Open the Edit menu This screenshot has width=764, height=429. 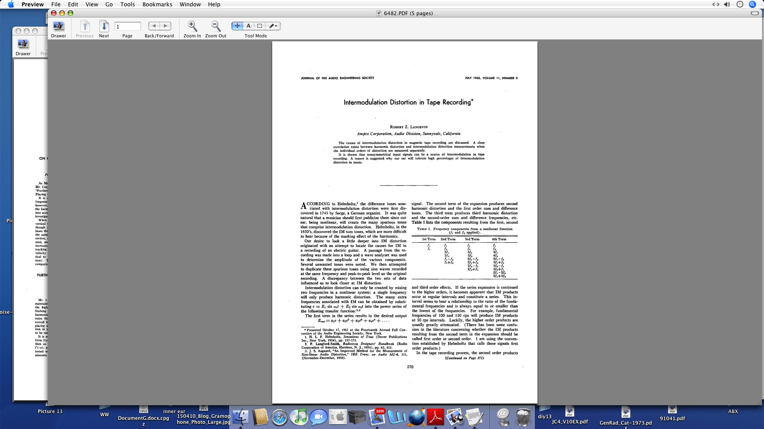(73, 4)
